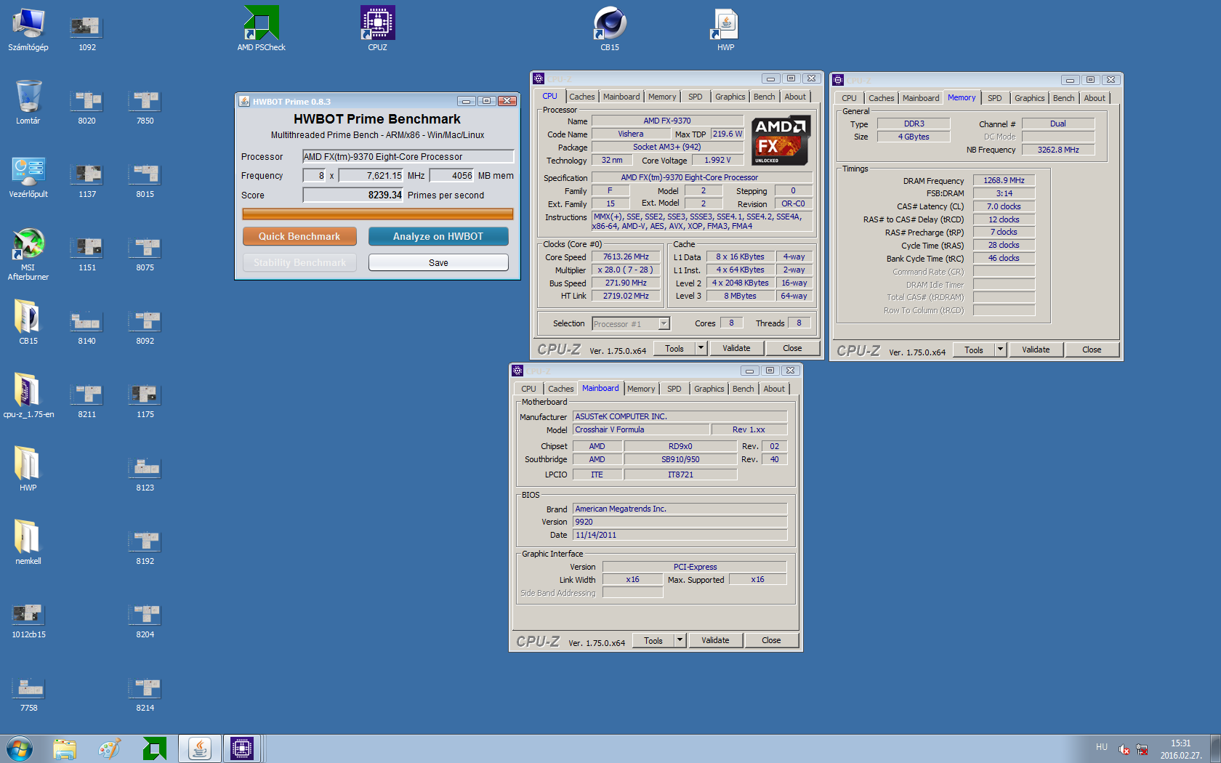Click the Windows Start button

(20, 748)
